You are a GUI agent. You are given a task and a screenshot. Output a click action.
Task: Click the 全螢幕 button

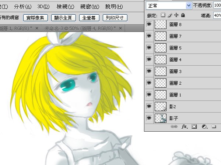point(89,18)
